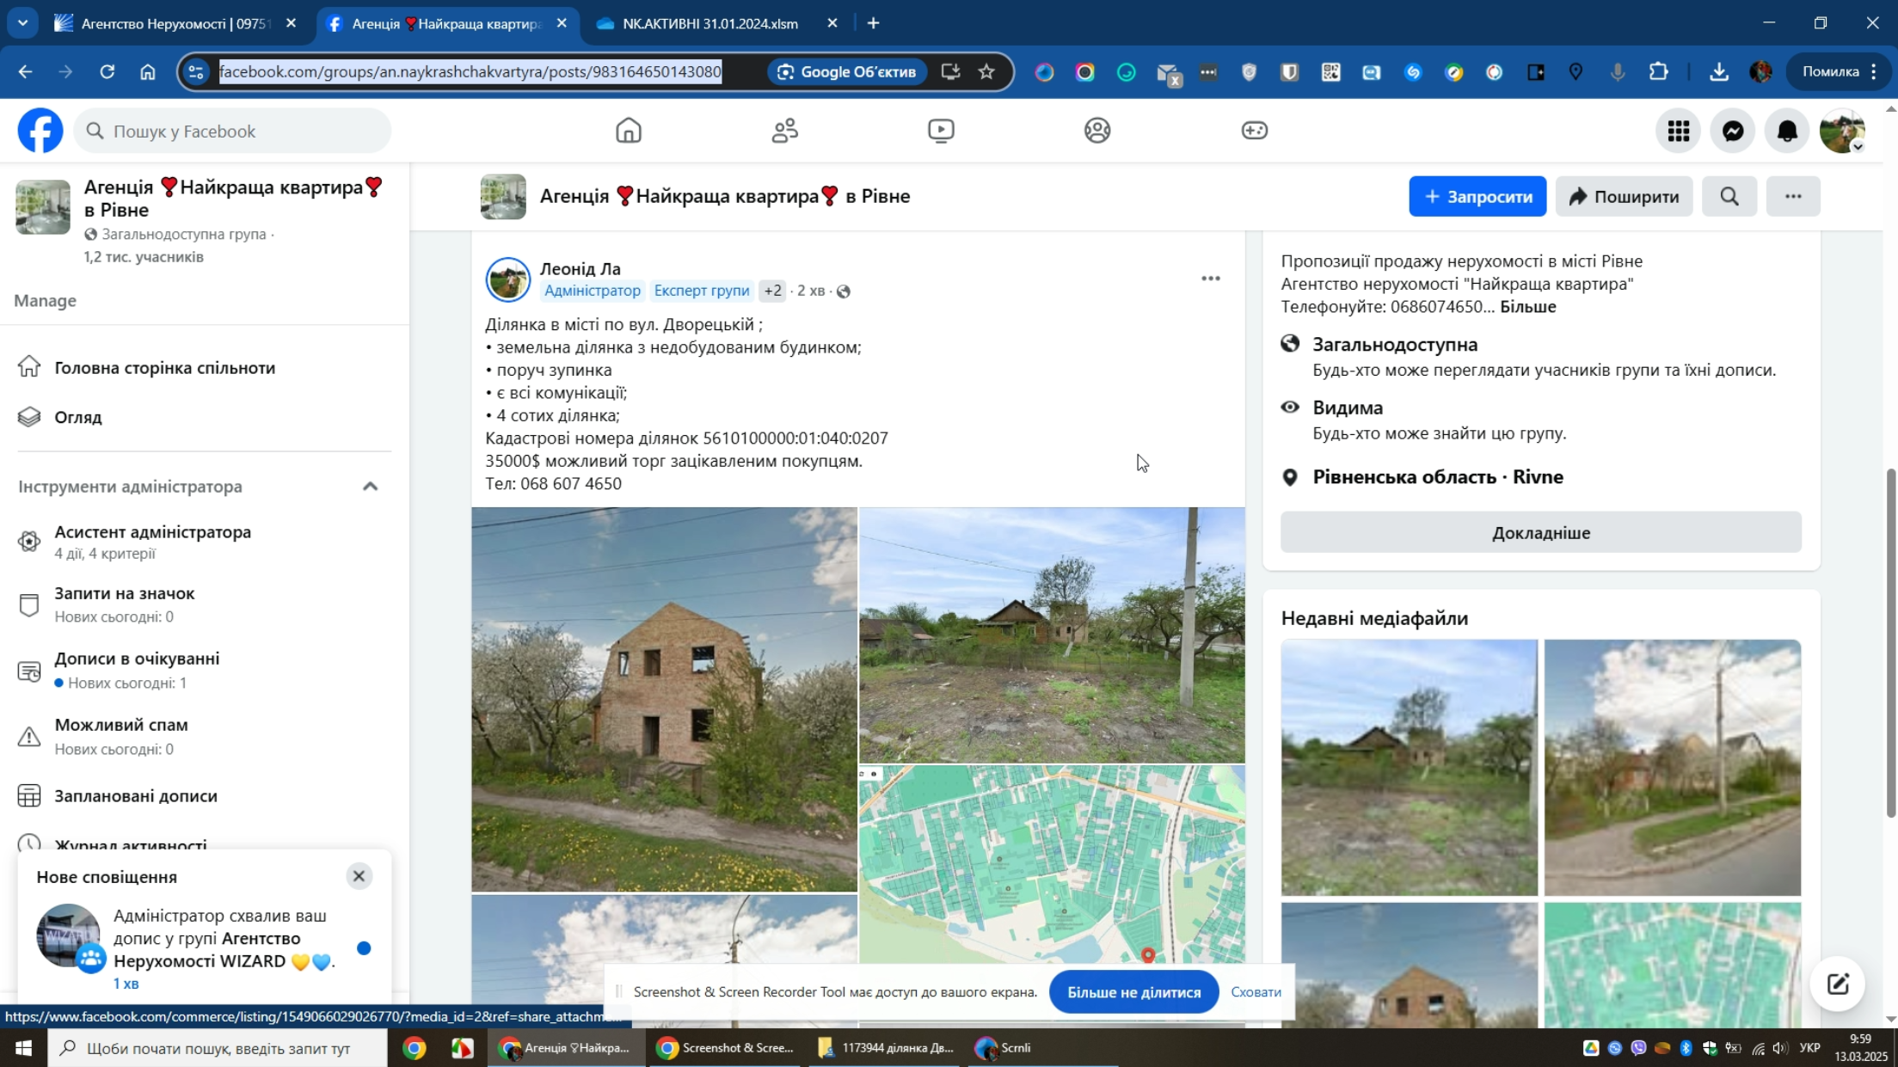Click the Запросити button
The image size is (1898, 1067).
coord(1477,197)
